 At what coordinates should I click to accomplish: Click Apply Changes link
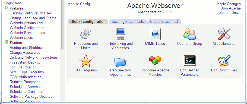tap(229, 4)
